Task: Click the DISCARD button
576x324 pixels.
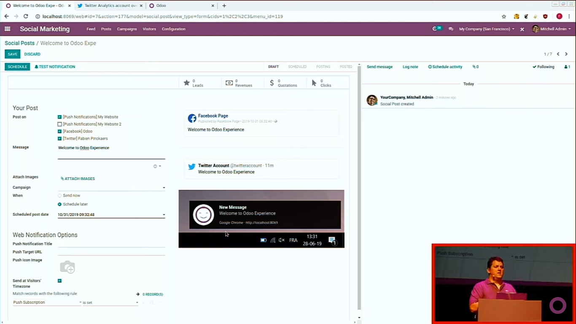Action: click(32, 54)
